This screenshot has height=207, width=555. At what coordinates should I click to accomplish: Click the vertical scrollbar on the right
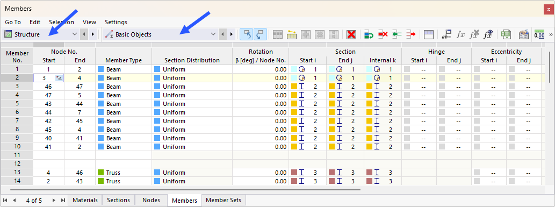pyautogui.click(x=549, y=67)
